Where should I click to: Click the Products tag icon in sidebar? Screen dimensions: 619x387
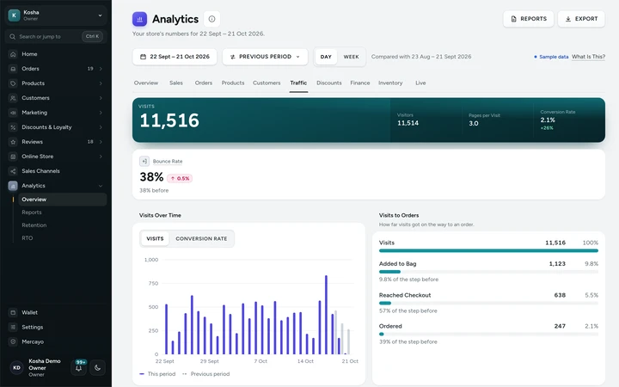point(13,83)
